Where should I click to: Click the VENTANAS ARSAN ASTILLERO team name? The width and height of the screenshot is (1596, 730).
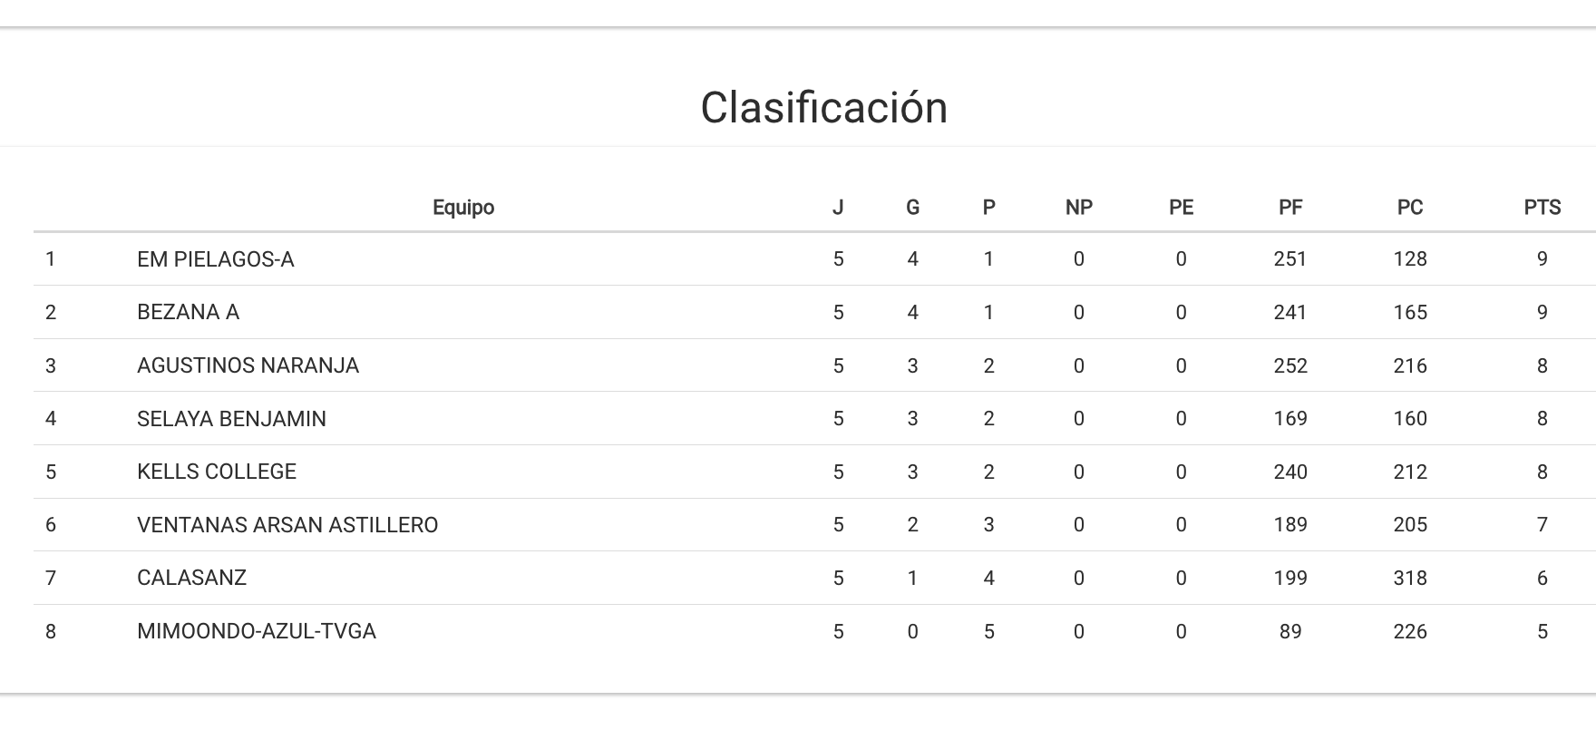tap(287, 525)
